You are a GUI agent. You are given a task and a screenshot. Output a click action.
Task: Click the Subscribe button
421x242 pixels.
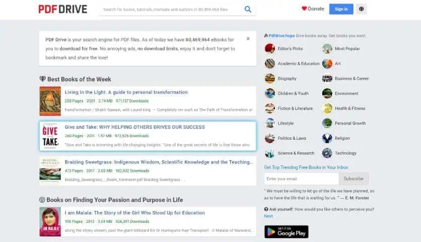coord(354,178)
